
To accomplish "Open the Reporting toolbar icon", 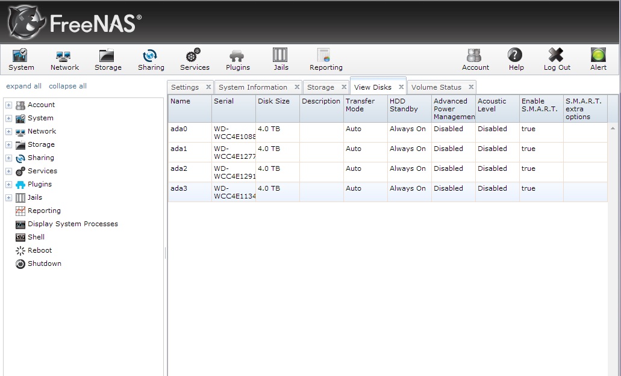I will 324,55.
